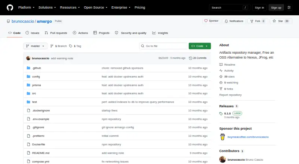Click brunocascio avatar in commit row
The image size is (299, 164).
click(x=28, y=58)
